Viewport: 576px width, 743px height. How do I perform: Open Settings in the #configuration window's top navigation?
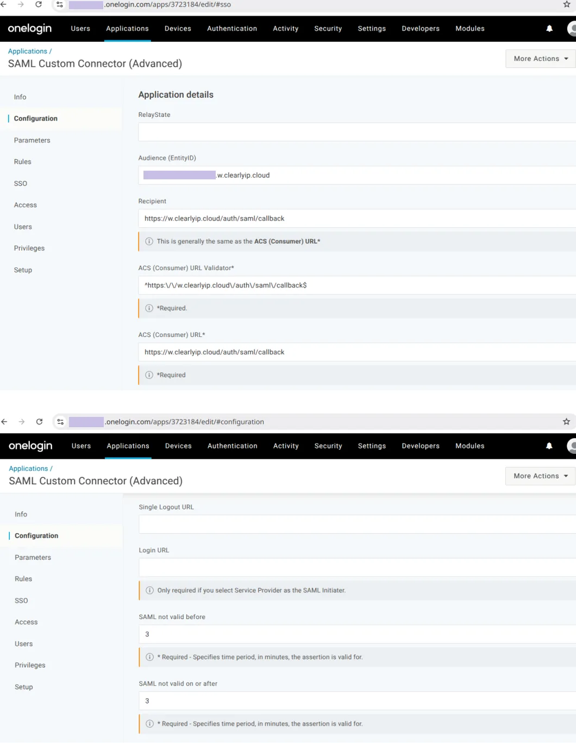pos(372,446)
